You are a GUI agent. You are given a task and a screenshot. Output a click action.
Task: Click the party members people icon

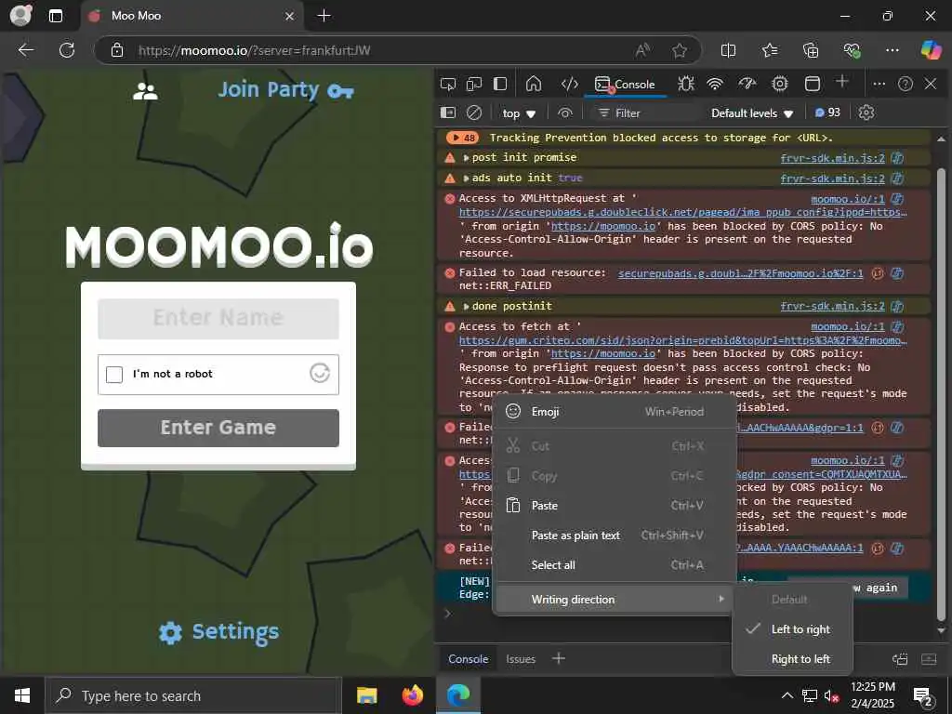145,91
